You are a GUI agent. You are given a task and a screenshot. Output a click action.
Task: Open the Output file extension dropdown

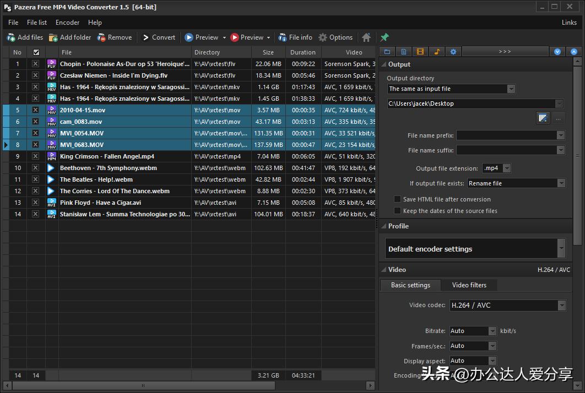click(x=497, y=168)
